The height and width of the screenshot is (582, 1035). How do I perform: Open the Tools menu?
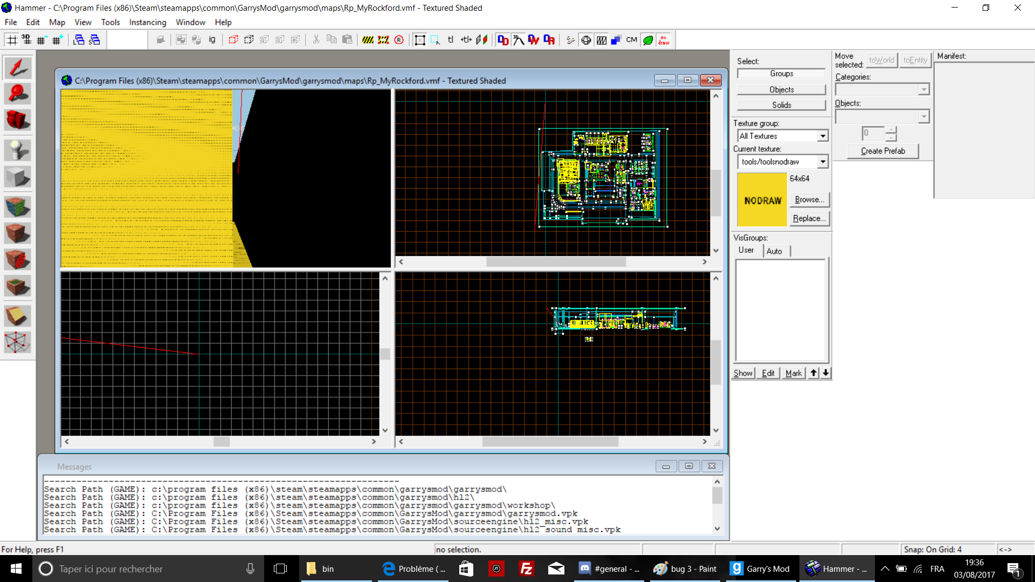(x=111, y=22)
